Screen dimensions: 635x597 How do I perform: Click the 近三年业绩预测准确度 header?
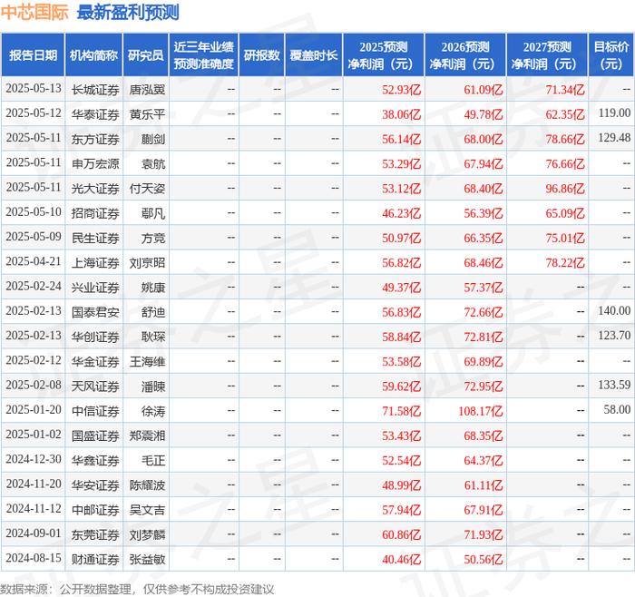pos(204,55)
